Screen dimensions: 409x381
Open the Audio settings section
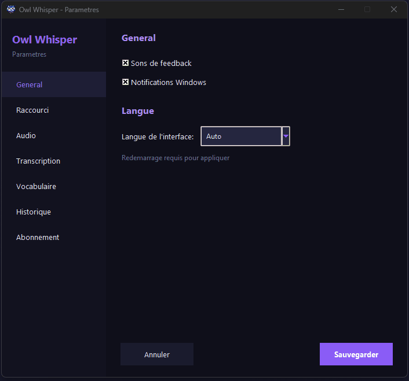click(26, 135)
